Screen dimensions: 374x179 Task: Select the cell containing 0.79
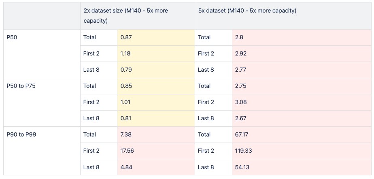(156, 70)
